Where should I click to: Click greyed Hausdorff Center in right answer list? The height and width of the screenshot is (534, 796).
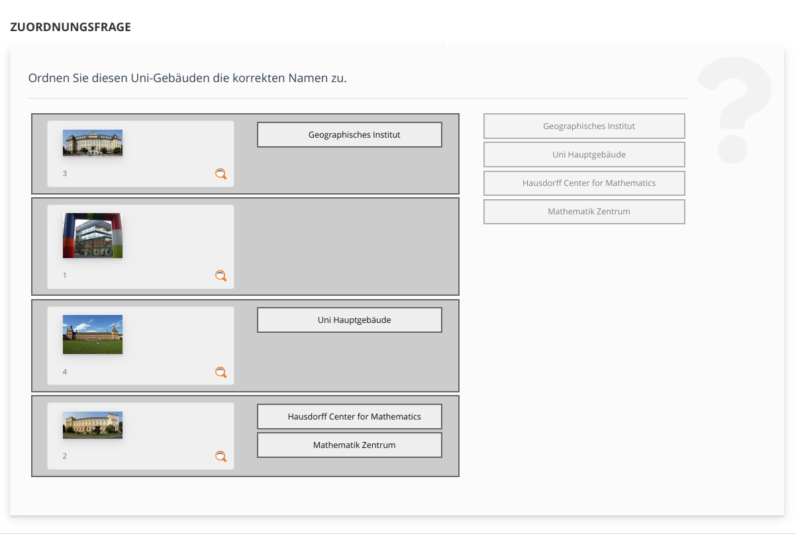pyautogui.click(x=584, y=183)
